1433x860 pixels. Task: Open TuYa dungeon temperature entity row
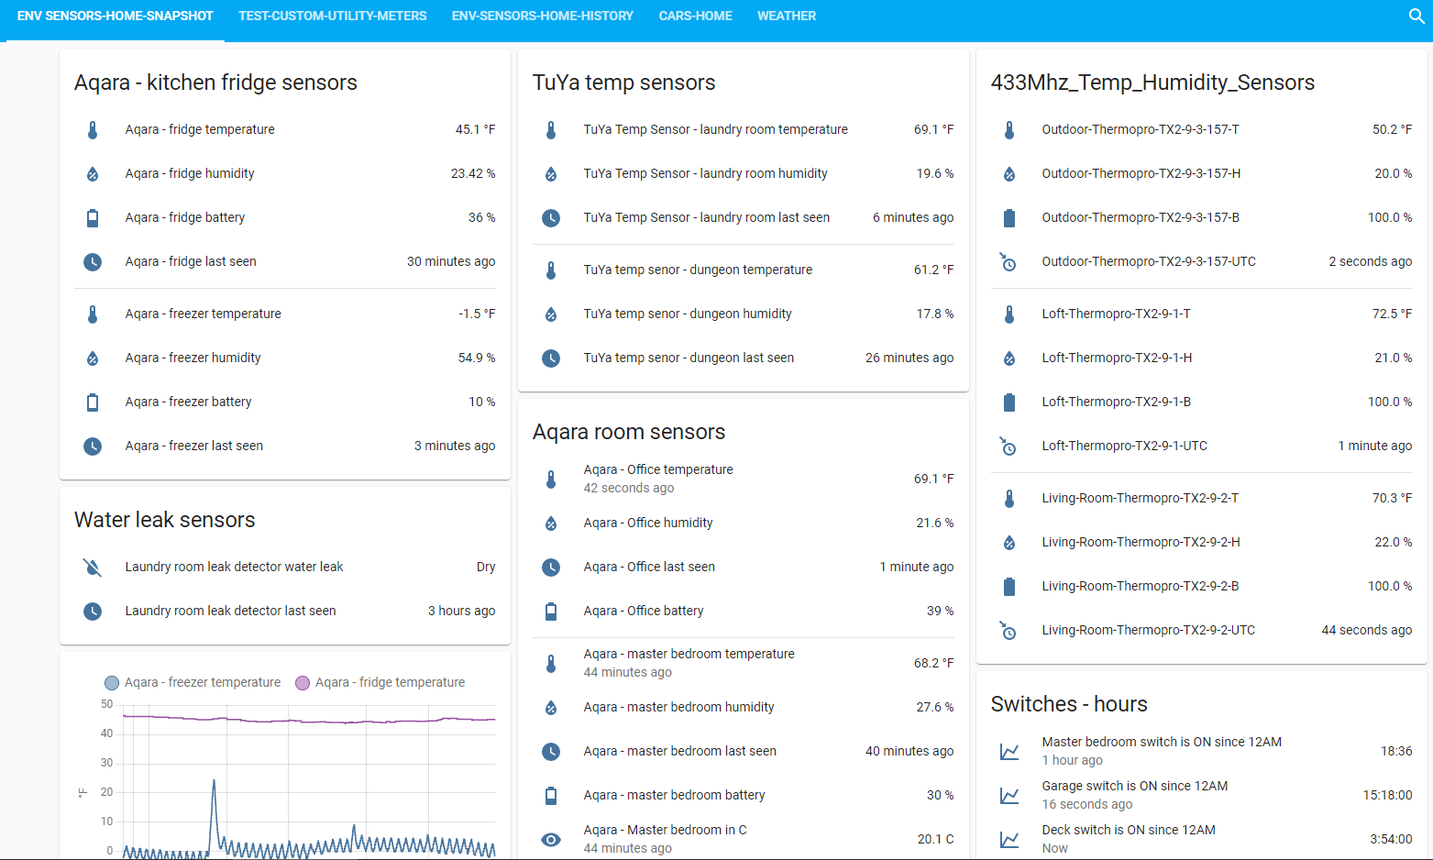pyautogui.click(x=698, y=270)
